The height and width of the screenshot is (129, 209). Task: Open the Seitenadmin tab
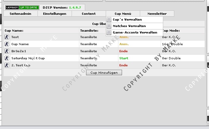pyautogui.click(x=21, y=14)
